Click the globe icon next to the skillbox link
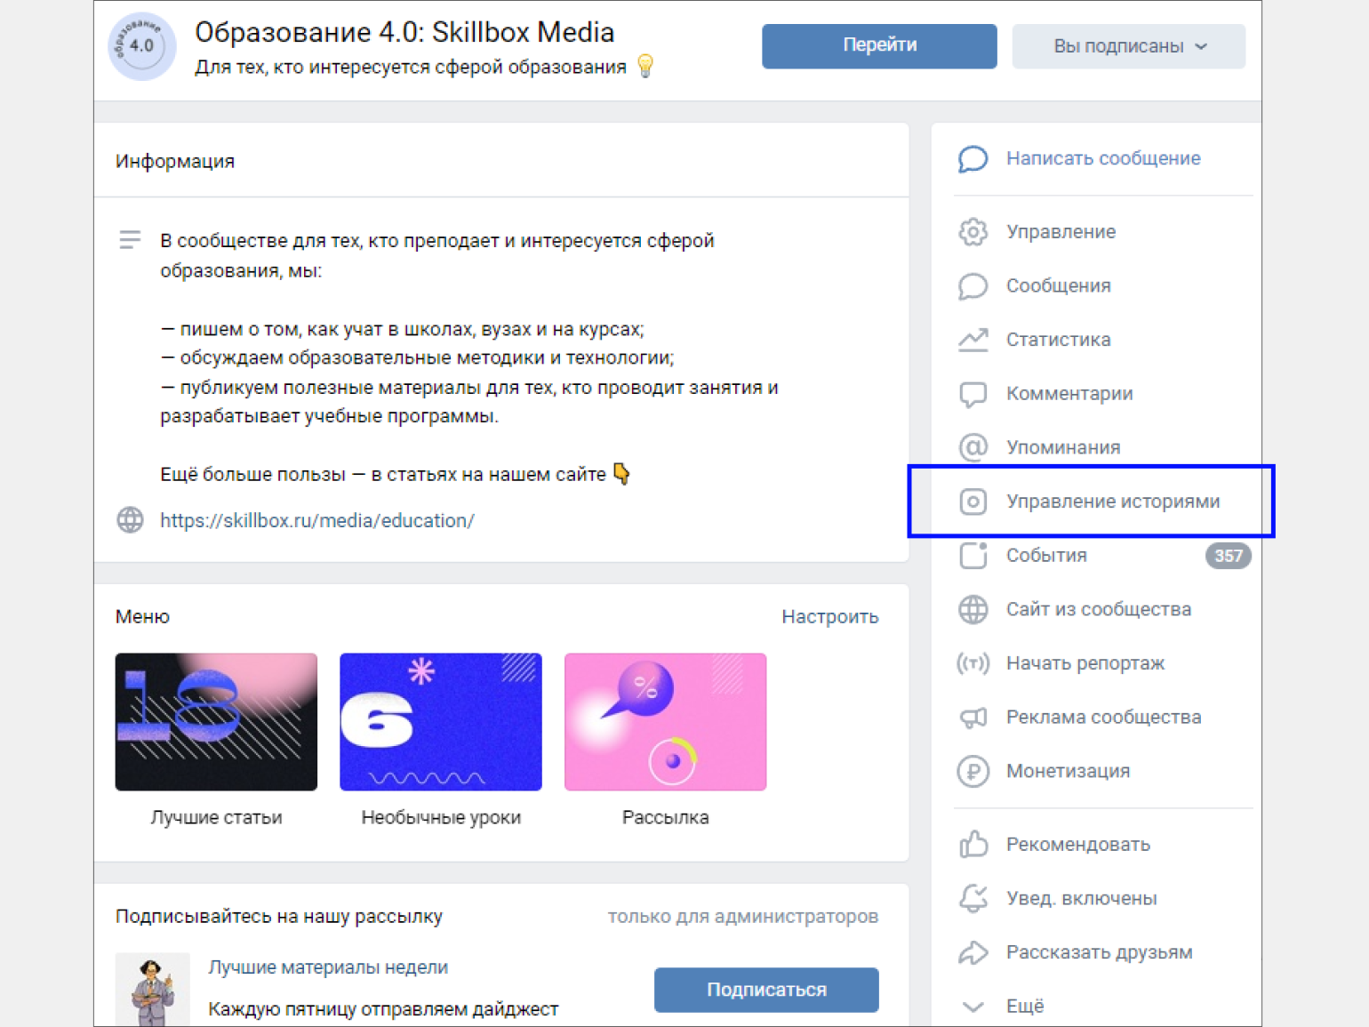The image size is (1369, 1027). pos(130,520)
